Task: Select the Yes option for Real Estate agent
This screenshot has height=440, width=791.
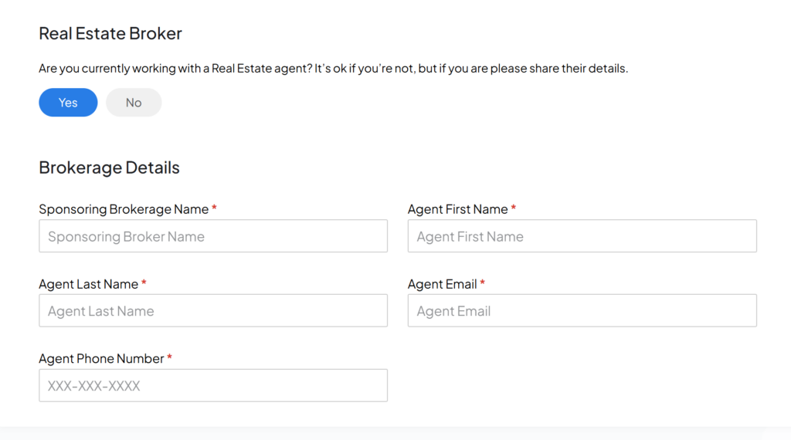Action: pyautogui.click(x=68, y=103)
